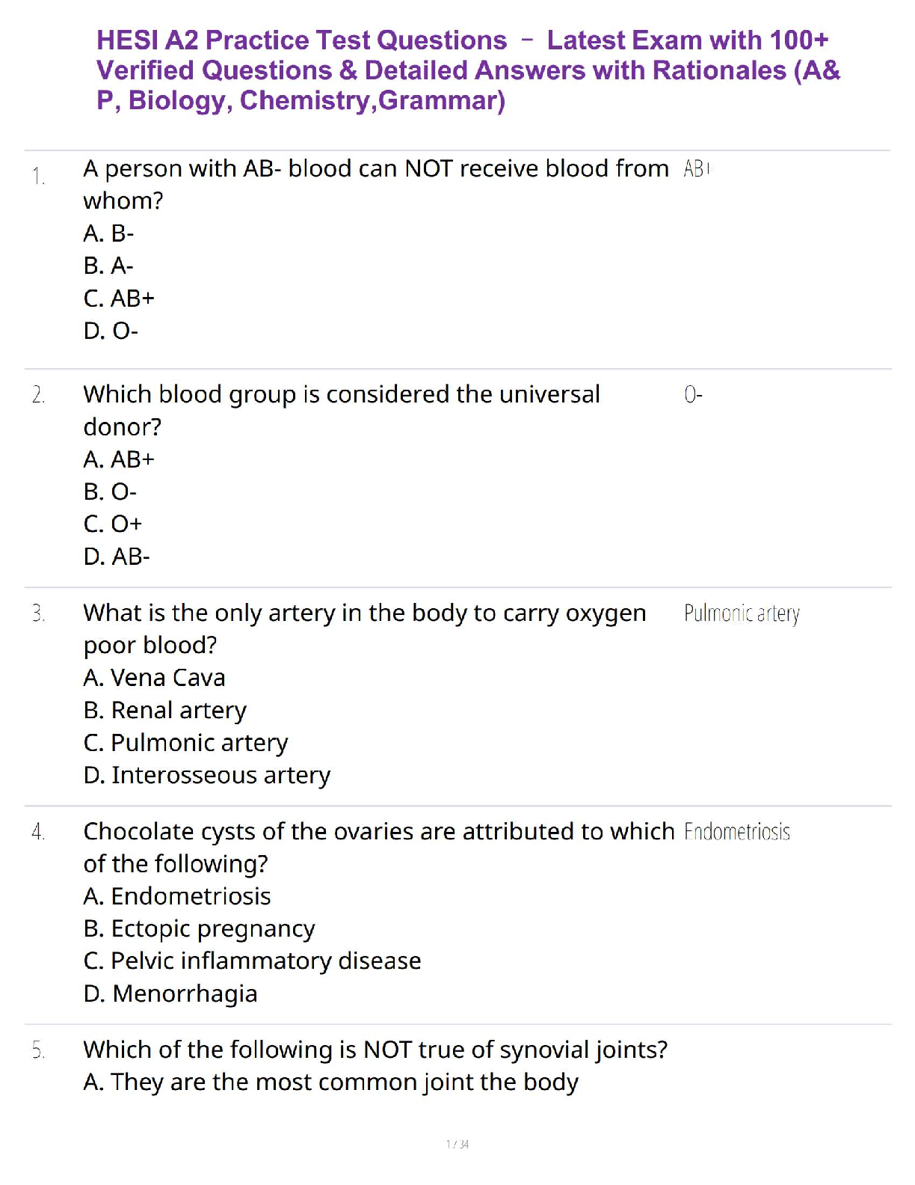The width and height of the screenshot is (915, 1185).
Task: Select 'C. O+' under question 2
Action: coord(113,524)
